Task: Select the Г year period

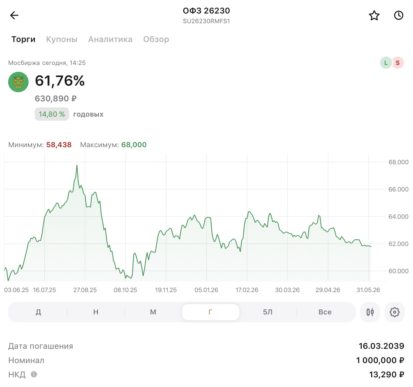Action: (211, 312)
